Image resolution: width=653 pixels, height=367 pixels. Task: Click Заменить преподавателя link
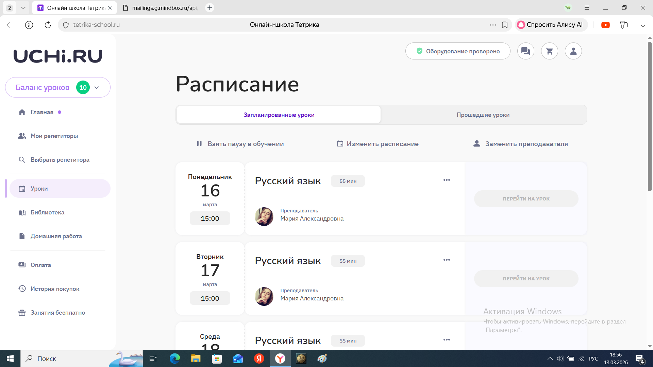pyautogui.click(x=520, y=144)
